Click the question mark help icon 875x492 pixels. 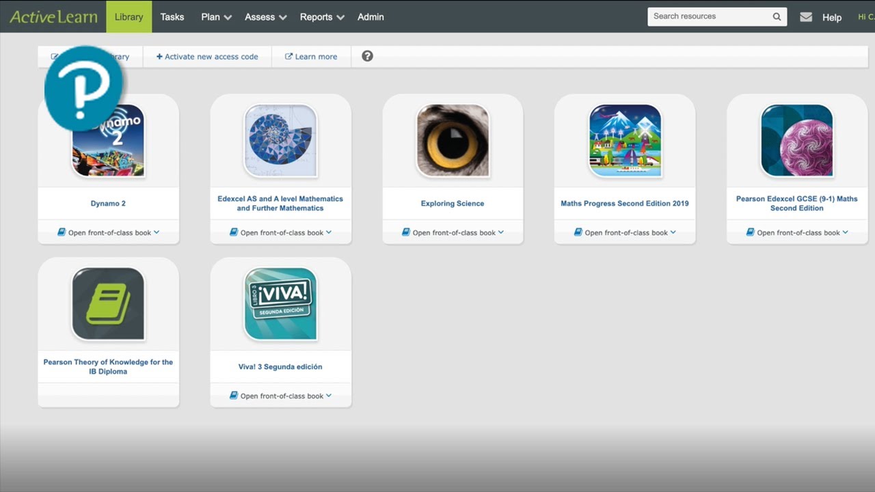[x=367, y=56]
